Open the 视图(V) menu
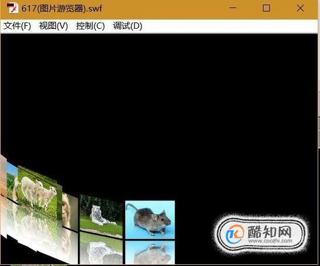The width and height of the screenshot is (320, 266). [x=53, y=26]
